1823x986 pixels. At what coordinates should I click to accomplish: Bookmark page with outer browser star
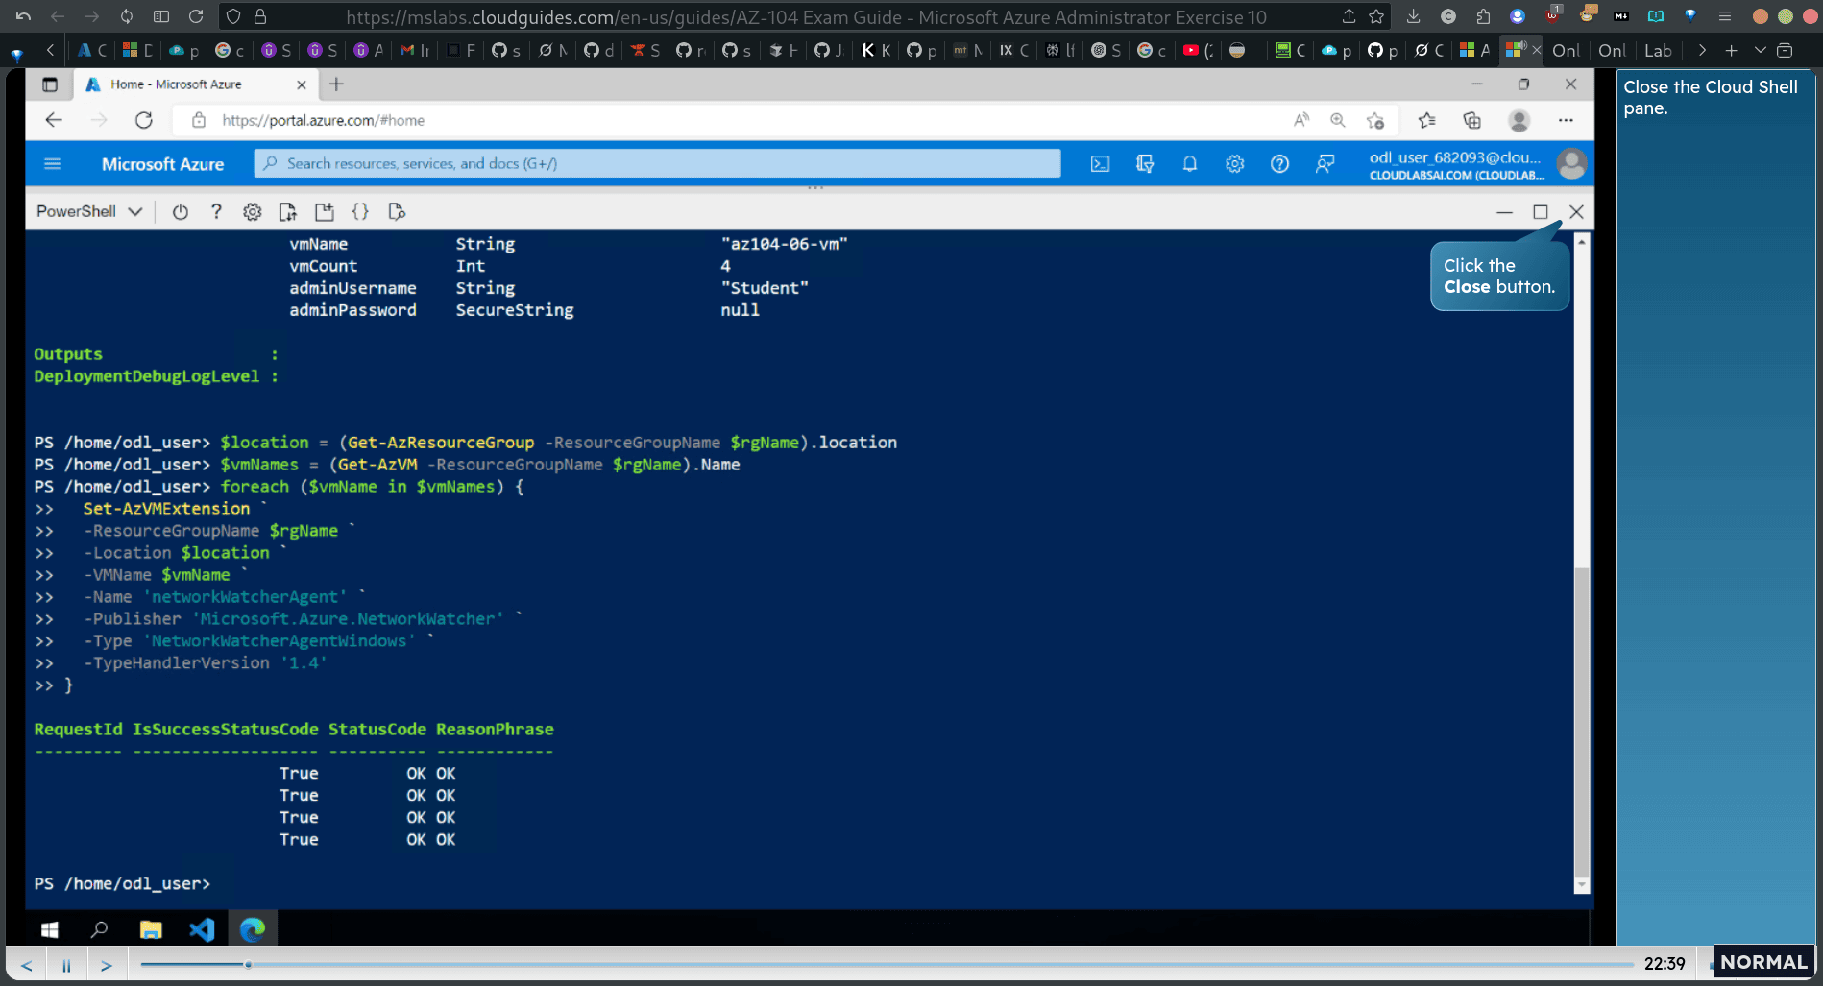click(1376, 16)
